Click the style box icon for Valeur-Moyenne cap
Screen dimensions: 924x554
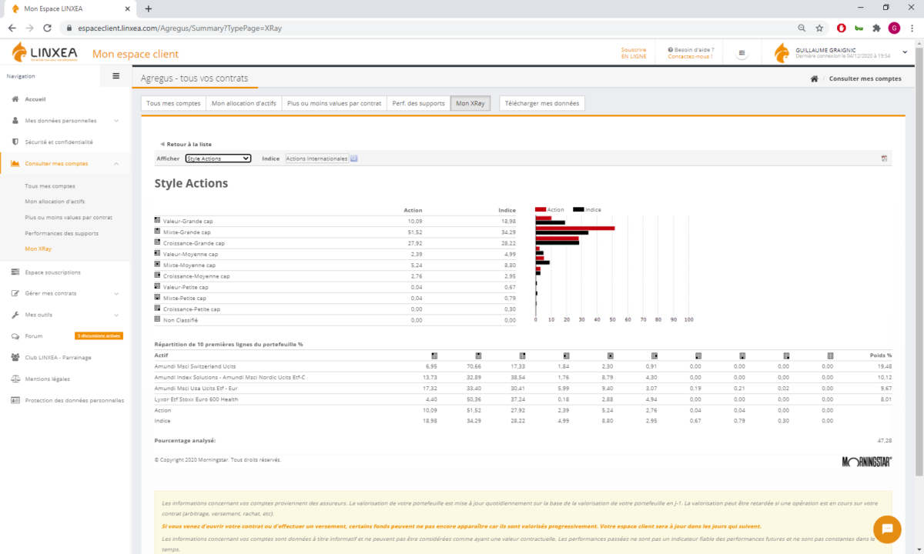[157, 253]
